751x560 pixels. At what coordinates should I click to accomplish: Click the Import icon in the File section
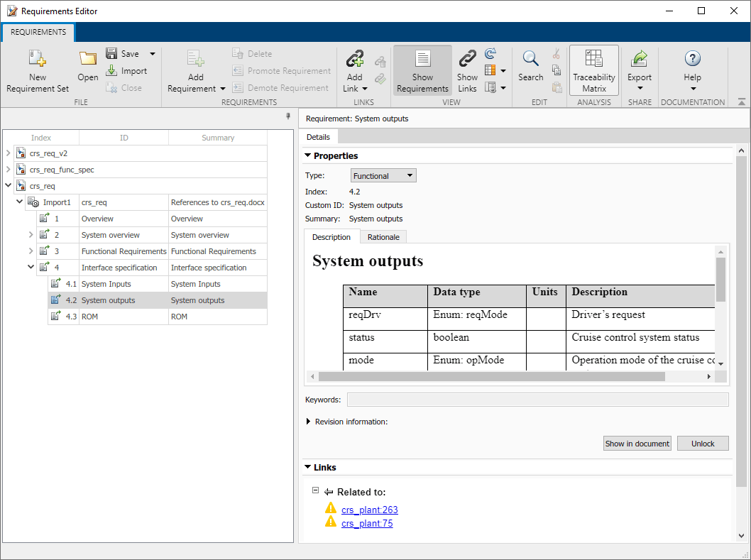point(111,71)
